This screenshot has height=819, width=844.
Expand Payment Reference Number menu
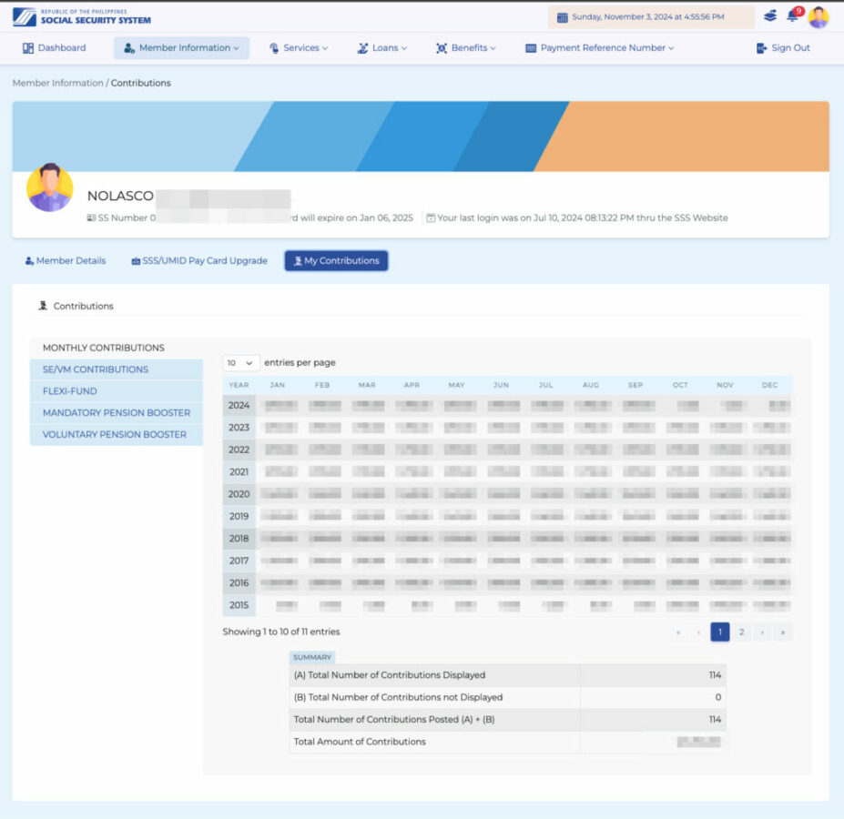click(x=600, y=48)
